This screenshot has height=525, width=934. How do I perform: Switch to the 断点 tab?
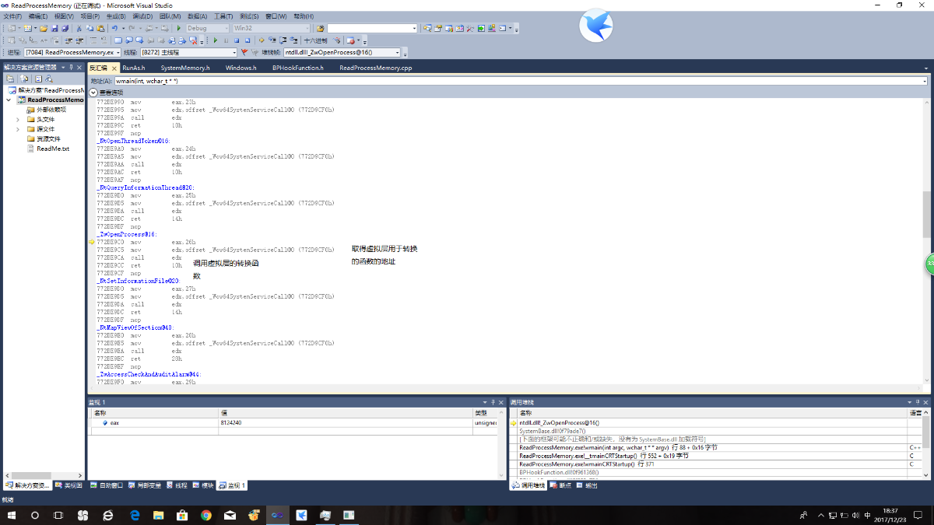[x=561, y=485]
